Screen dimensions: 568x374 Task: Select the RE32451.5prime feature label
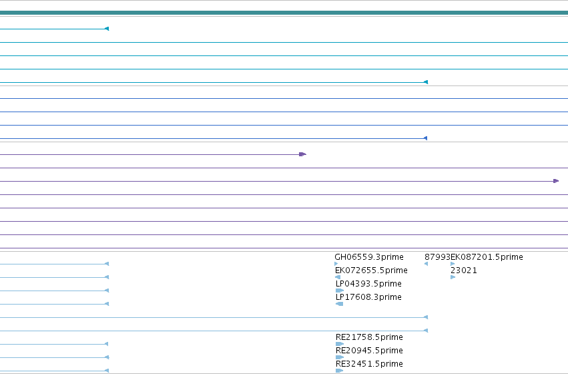(x=369, y=364)
